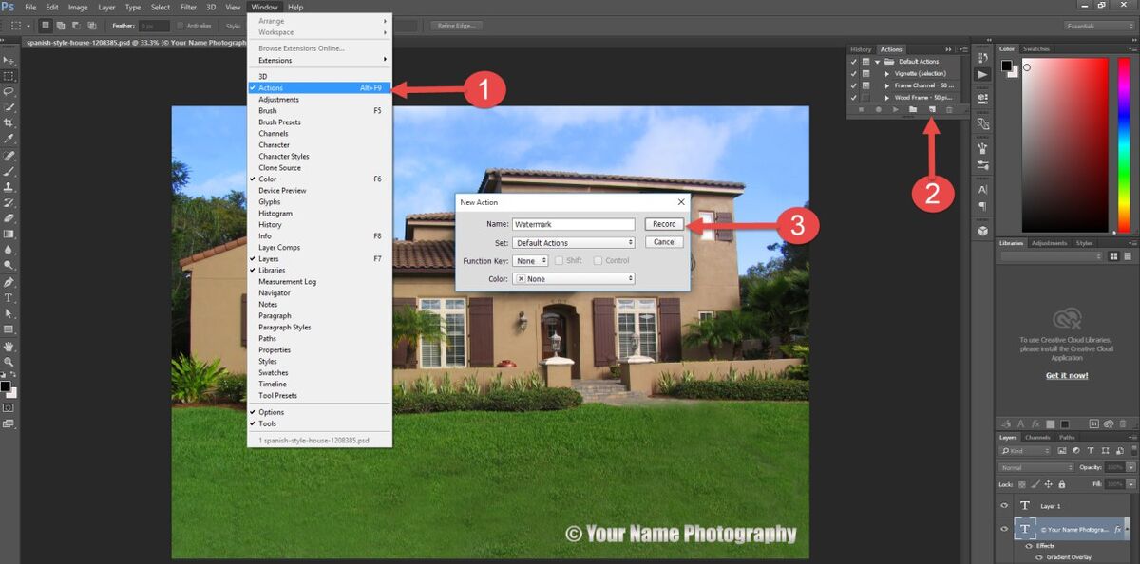Expand the Wood Frame action
The width and height of the screenshot is (1140, 564).
pos(887,98)
